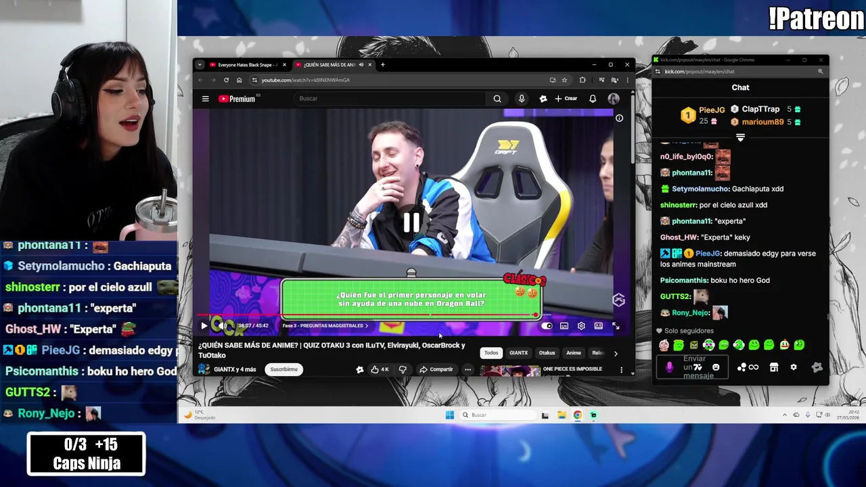The image size is (866, 487).
Task: Open Chrome extensions puzzle icon
Action: [x=583, y=80]
